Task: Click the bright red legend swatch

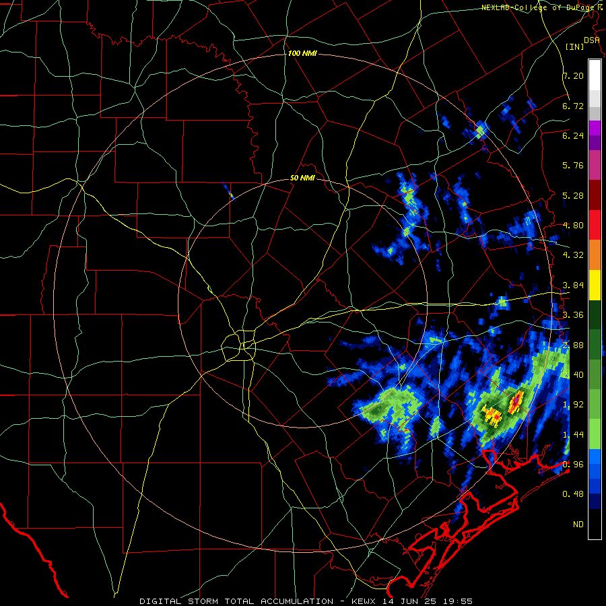Action: (x=595, y=225)
